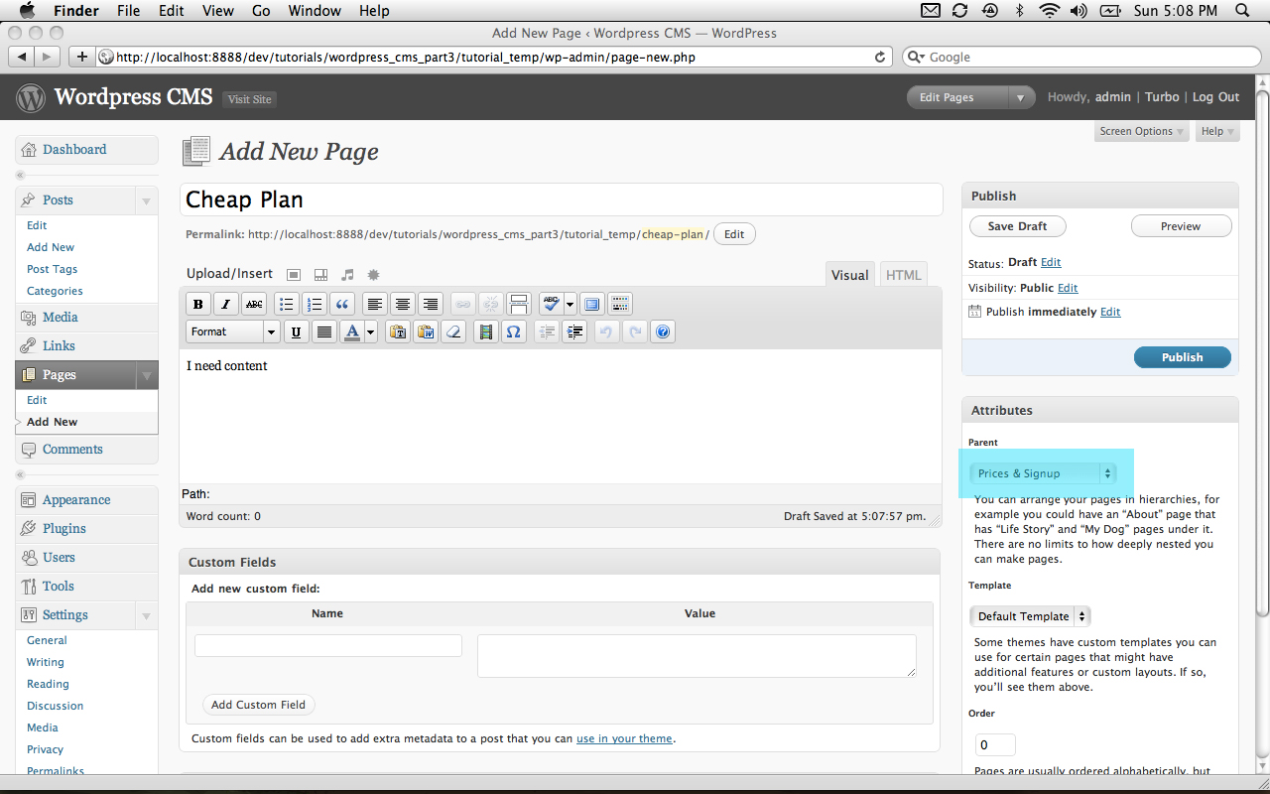Click the Add Video icon
The image size is (1270, 794).
(x=320, y=275)
